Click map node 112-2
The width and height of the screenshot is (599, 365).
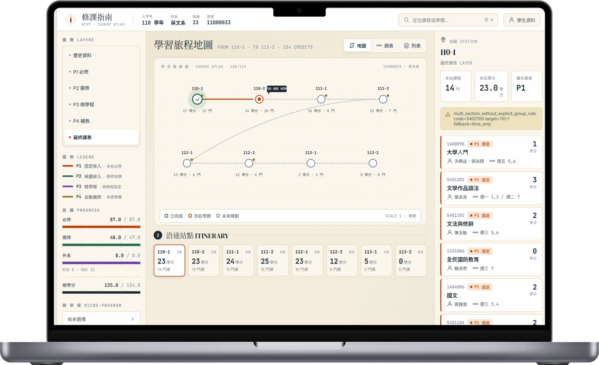[x=249, y=163]
